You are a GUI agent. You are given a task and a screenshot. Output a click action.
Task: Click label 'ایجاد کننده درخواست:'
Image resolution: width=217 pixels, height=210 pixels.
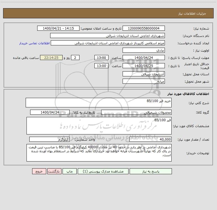pos(193,43)
